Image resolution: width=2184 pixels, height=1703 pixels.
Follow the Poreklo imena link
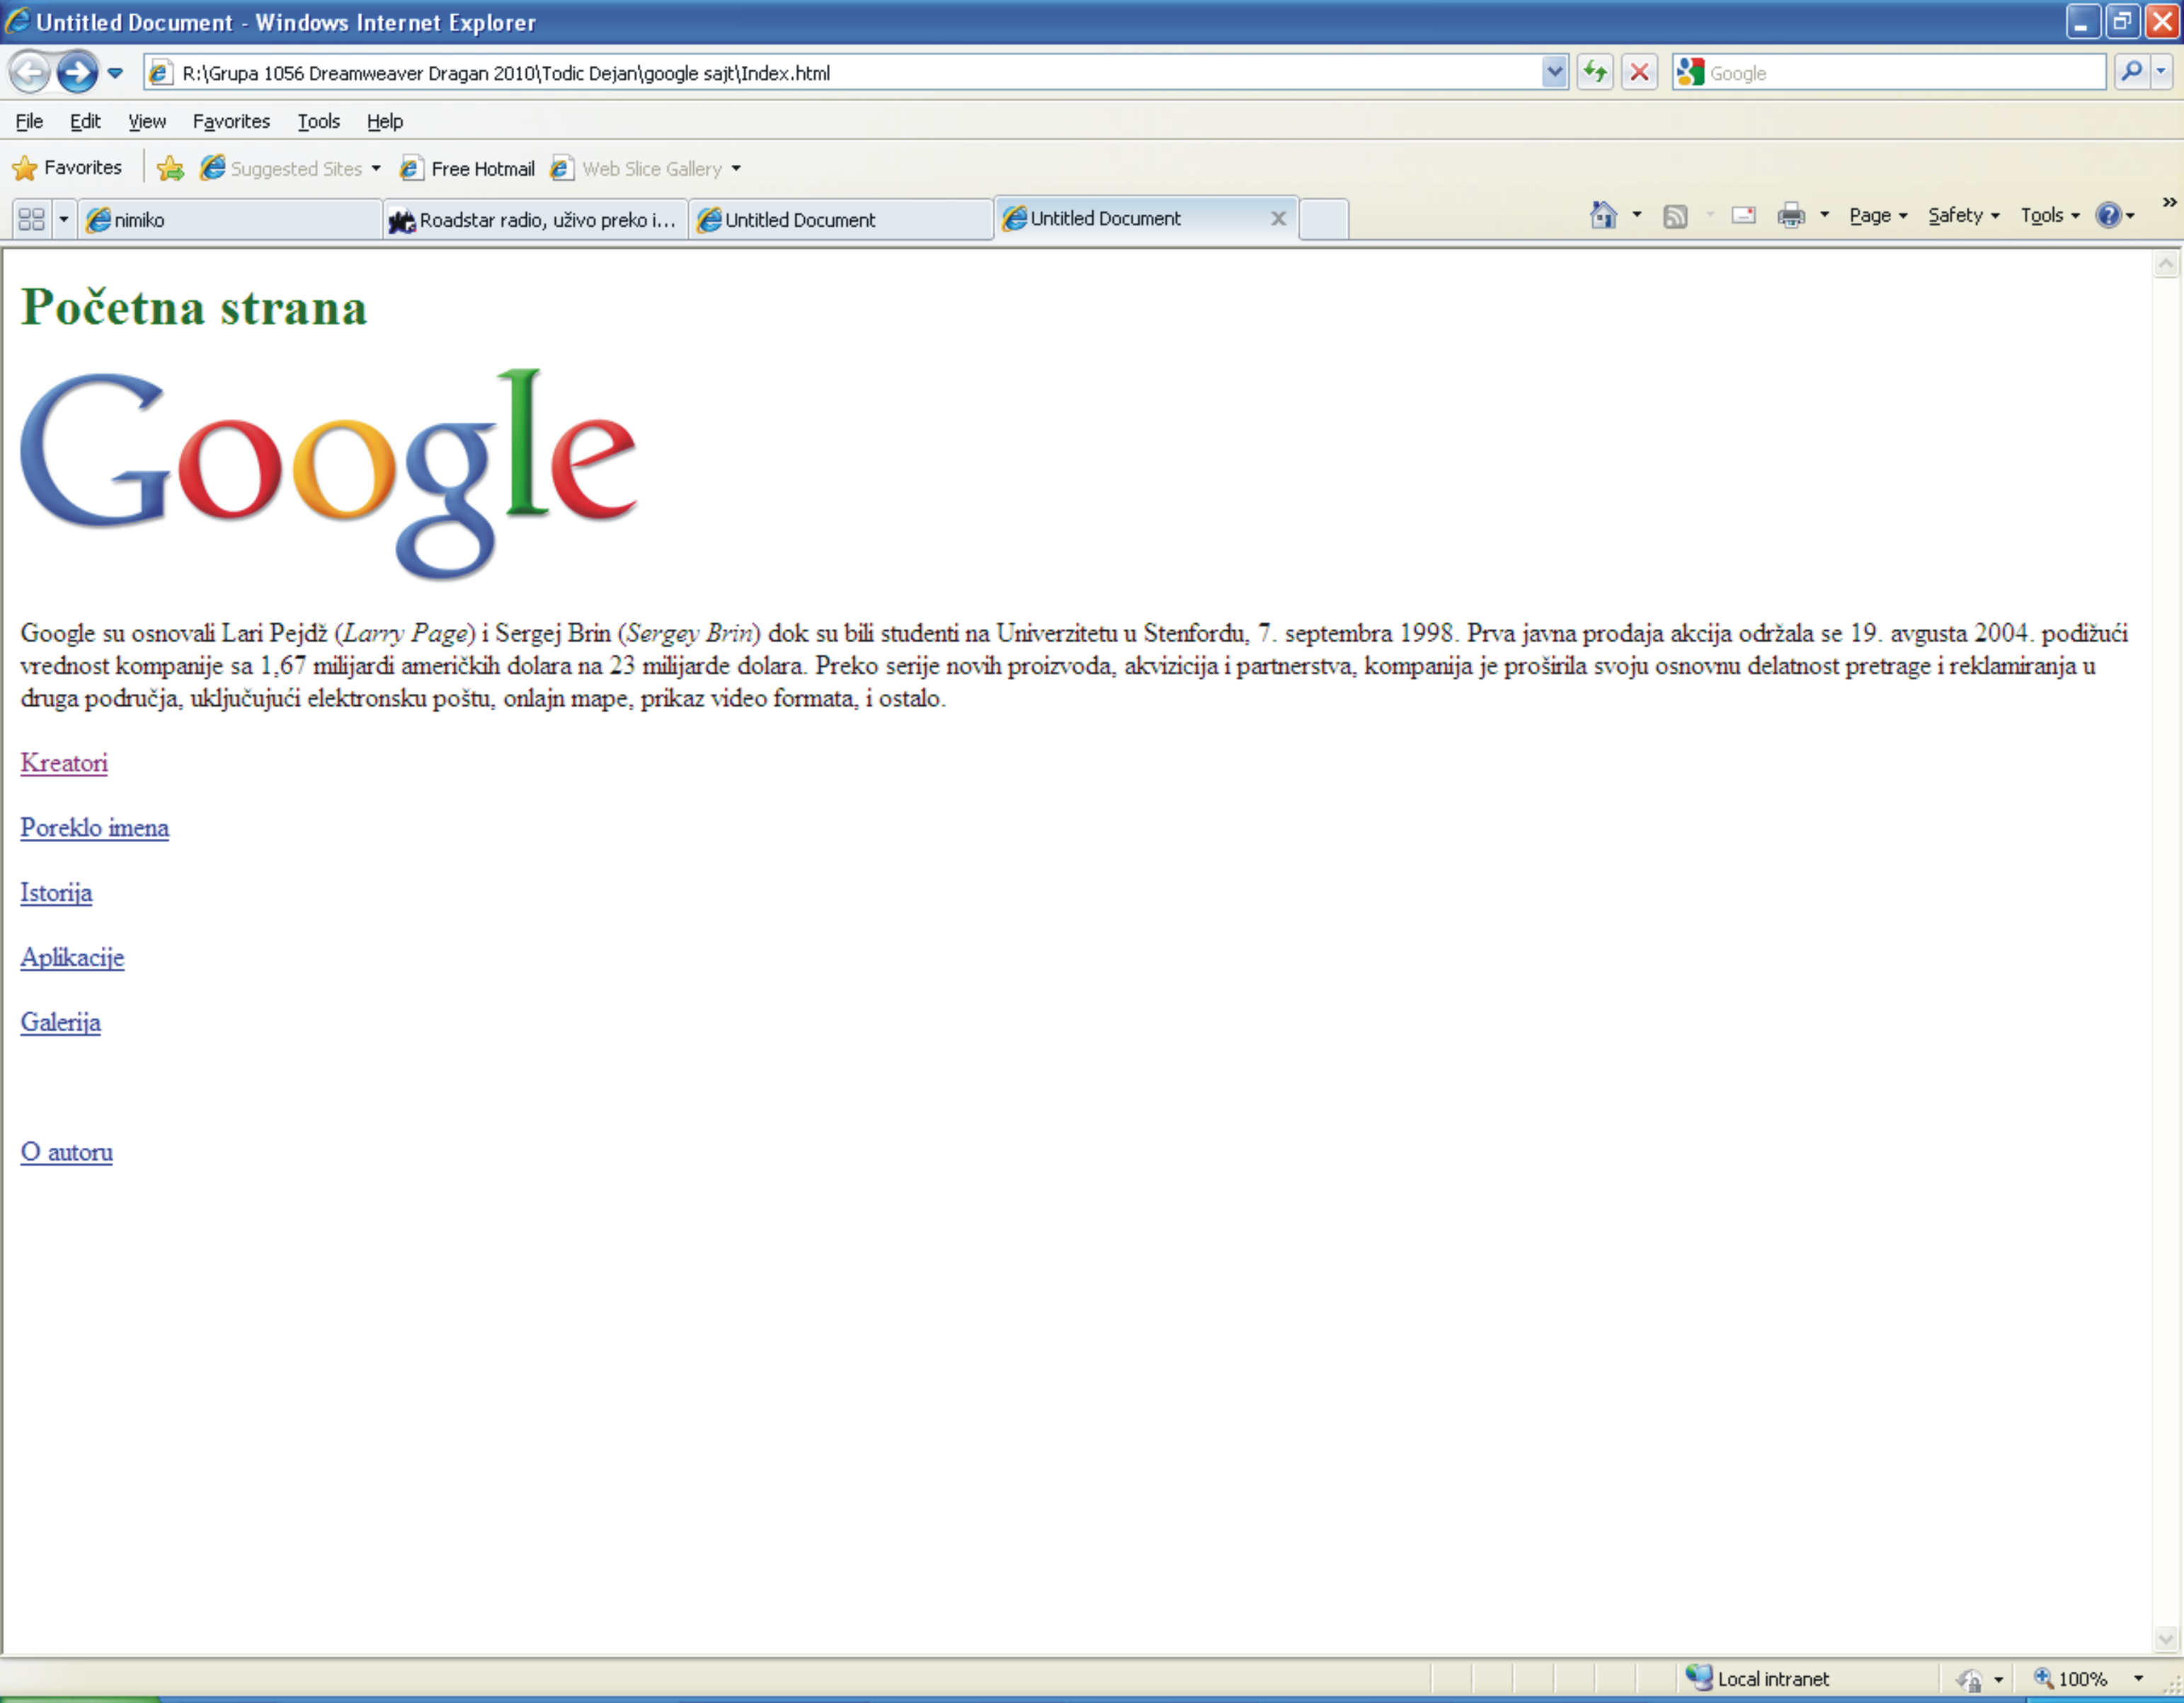click(95, 828)
